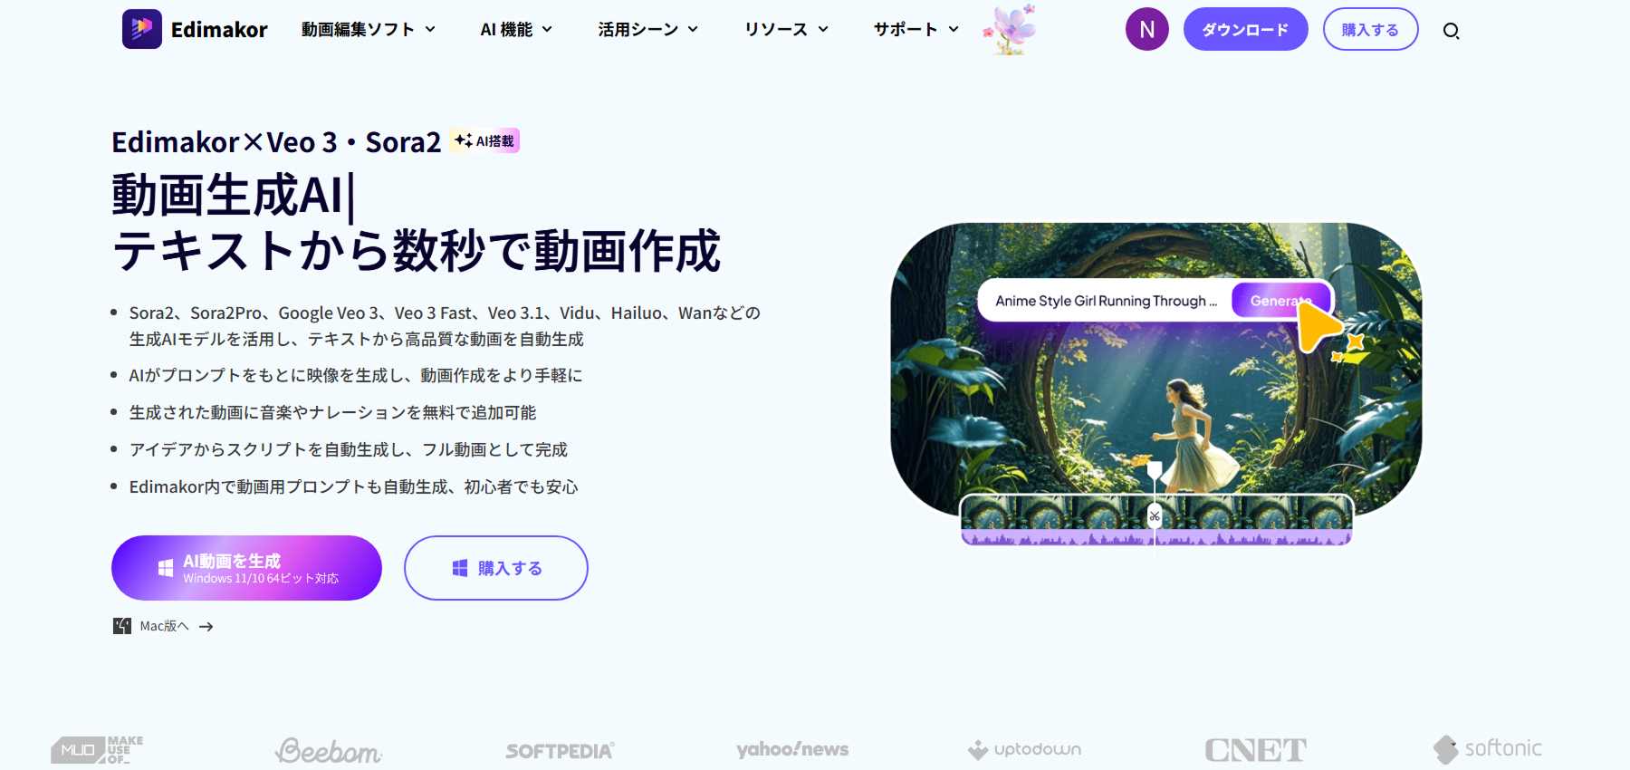Click the AI搭載 badge
This screenshot has width=1630, height=770.
484,140
